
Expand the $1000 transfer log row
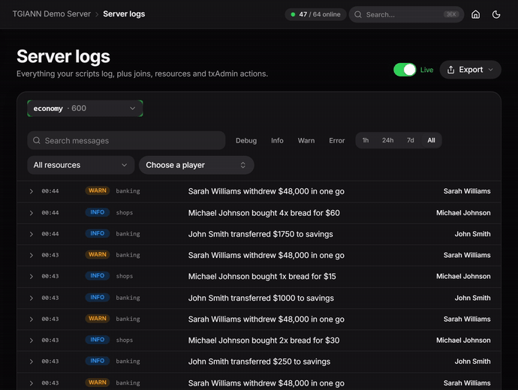(31, 298)
